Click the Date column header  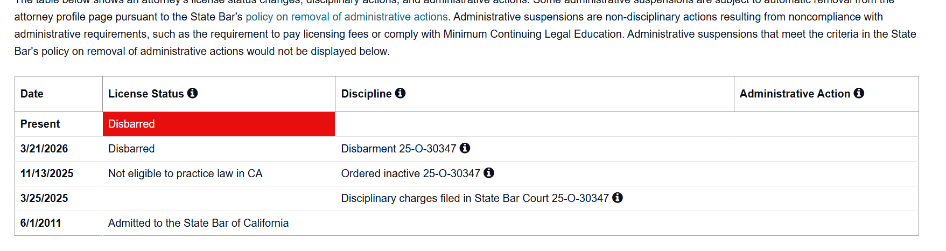click(x=32, y=94)
